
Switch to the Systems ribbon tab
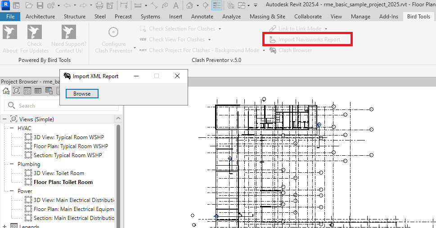[150, 16]
